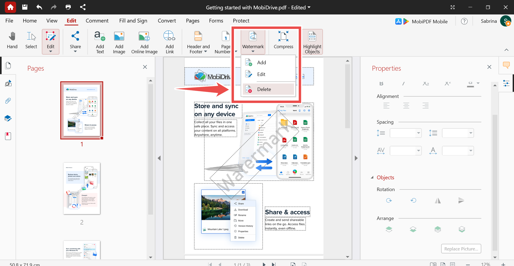Image resolution: width=514 pixels, height=266 pixels.
Task: Select page 2 thumbnail
Action: click(x=82, y=188)
